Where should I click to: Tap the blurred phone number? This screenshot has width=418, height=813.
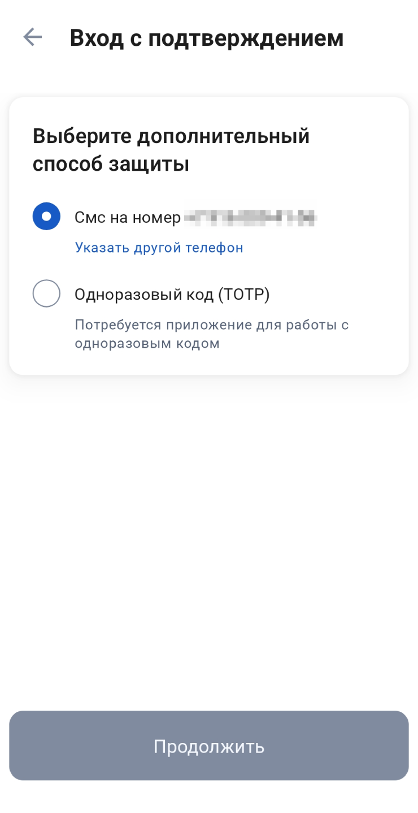point(250,217)
